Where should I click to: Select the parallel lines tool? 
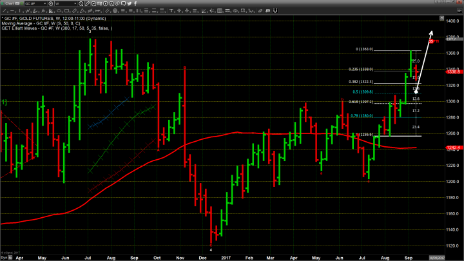coord(108,11)
